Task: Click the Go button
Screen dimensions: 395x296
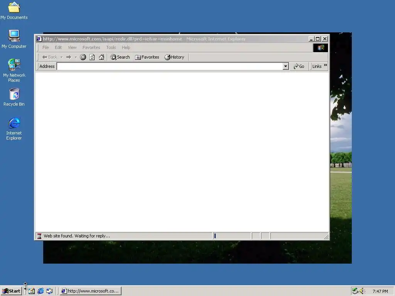Action: coord(299,66)
